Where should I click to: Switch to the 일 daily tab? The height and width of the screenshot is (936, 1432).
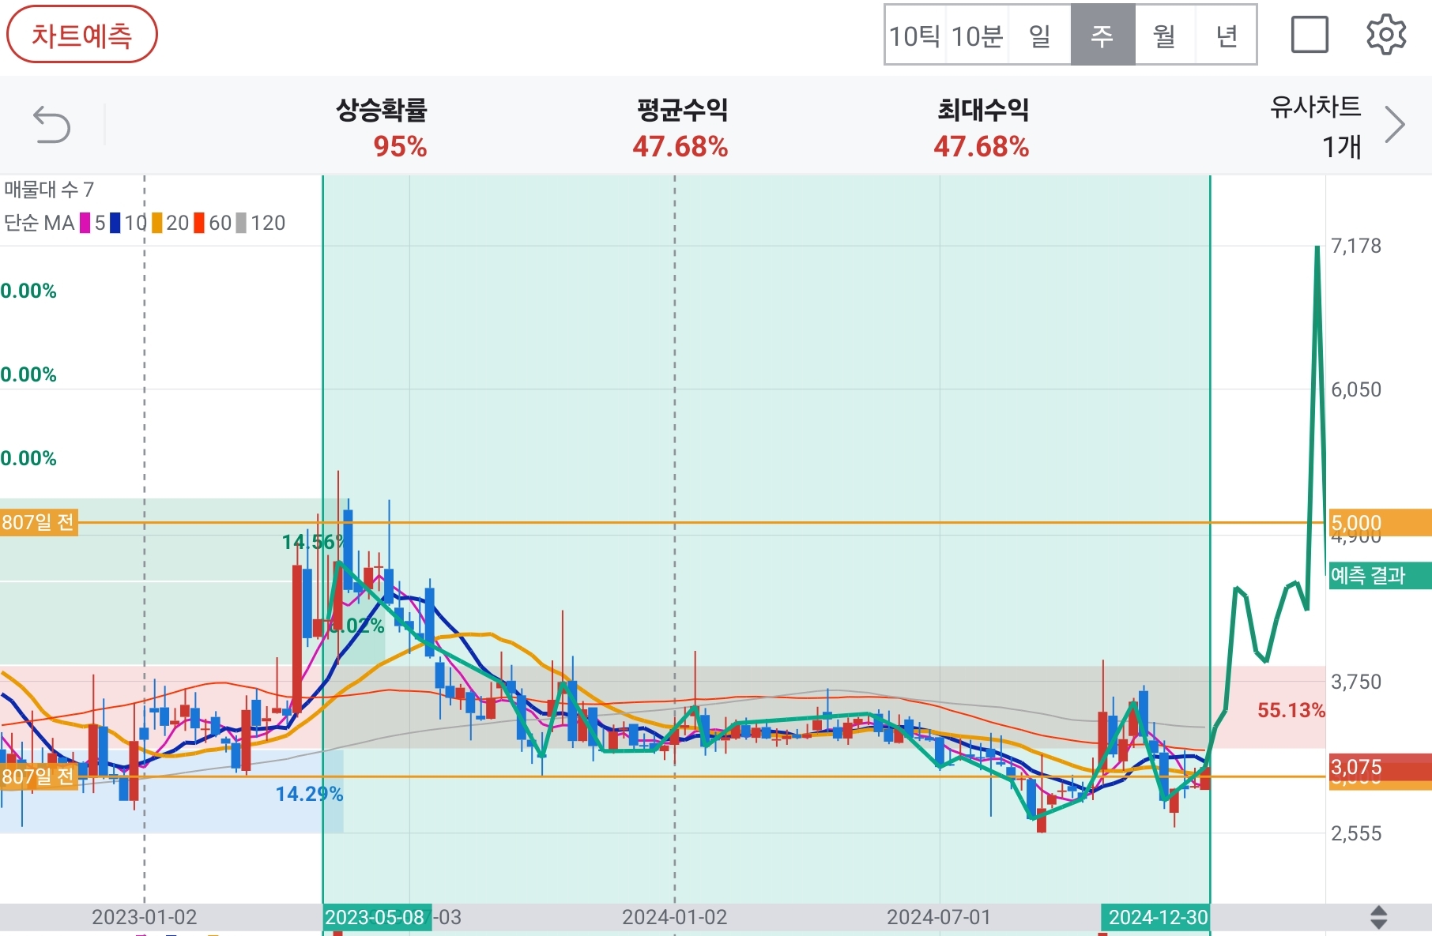coord(1040,36)
